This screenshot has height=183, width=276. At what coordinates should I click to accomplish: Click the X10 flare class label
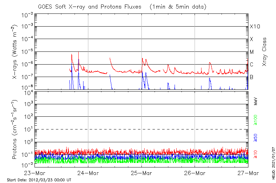click(254, 27)
